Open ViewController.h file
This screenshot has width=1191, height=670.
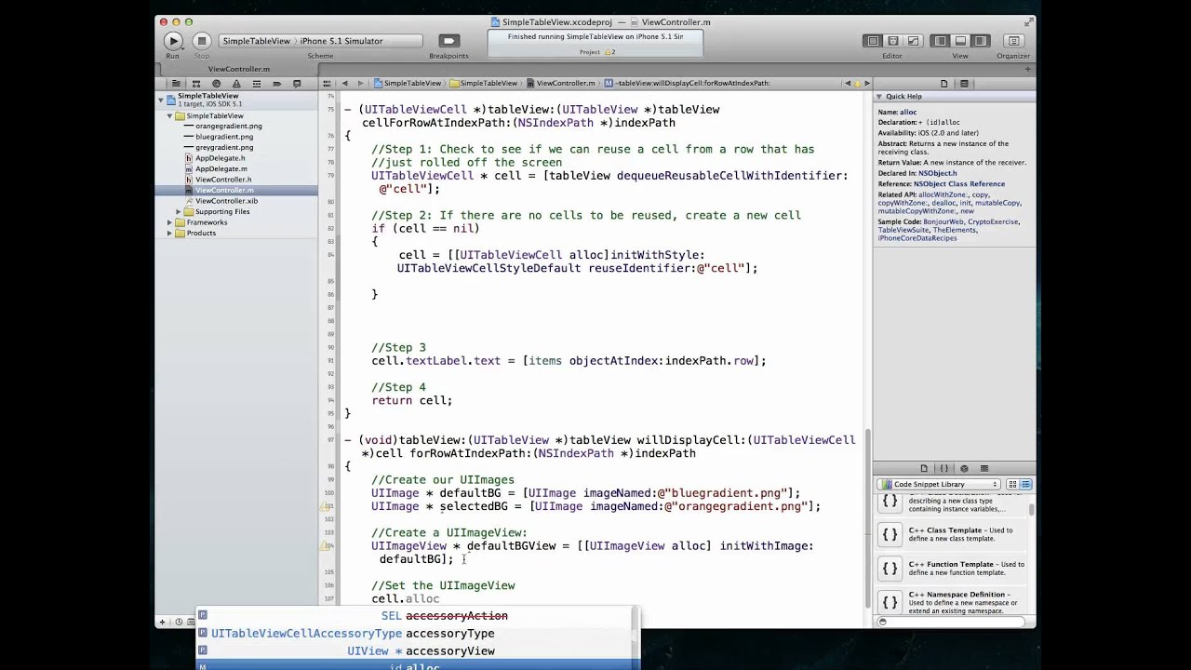point(223,180)
